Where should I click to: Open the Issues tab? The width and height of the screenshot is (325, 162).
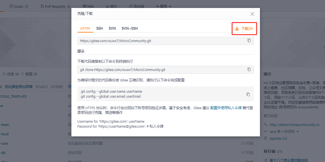(19, 6)
